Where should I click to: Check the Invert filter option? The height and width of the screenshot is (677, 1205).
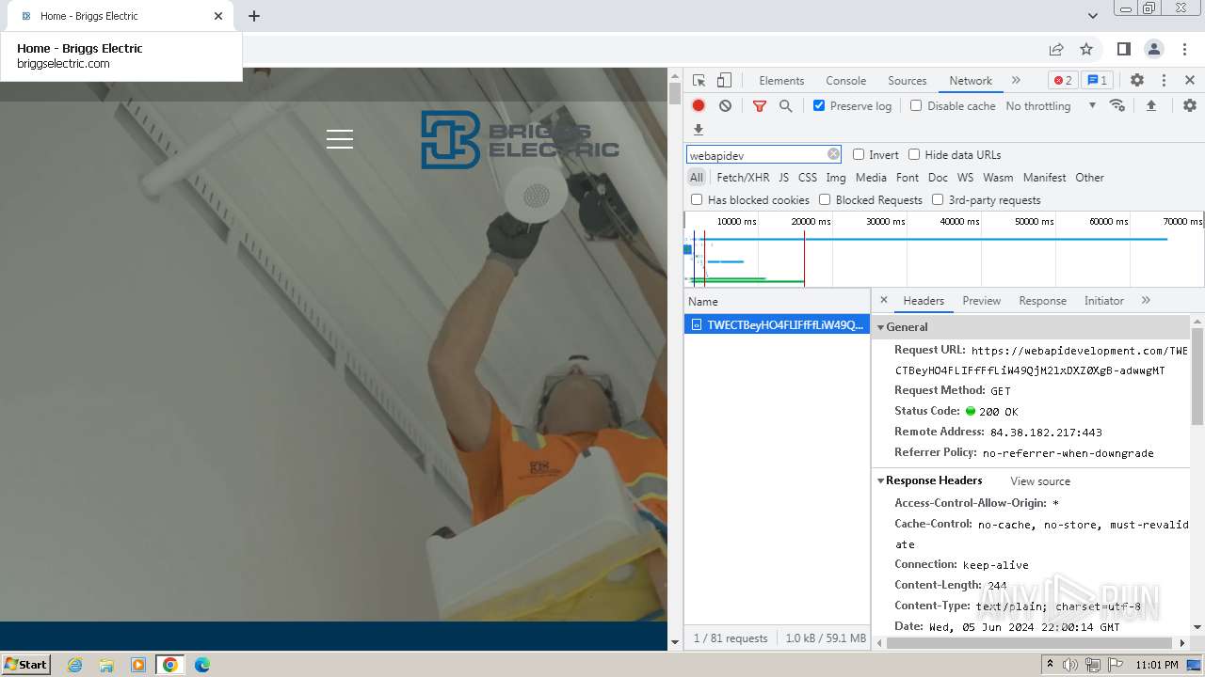coord(859,154)
